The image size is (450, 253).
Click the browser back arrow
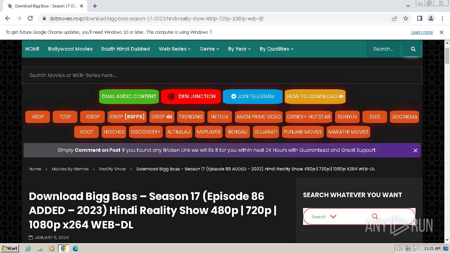tap(8, 18)
